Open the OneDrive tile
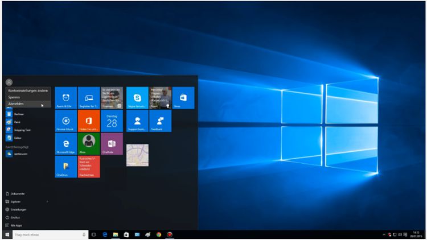The height and width of the screenshot is (240, 427). pyautogui.click(x=65, y=167)
